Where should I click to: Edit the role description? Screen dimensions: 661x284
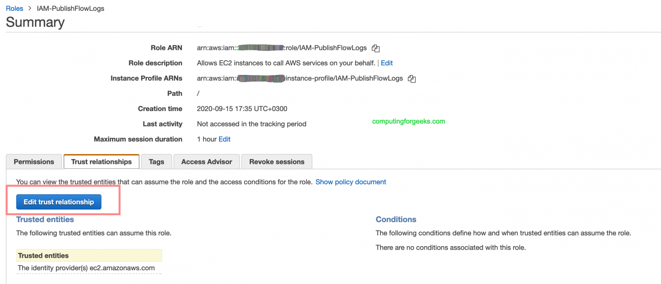point(386,63)
